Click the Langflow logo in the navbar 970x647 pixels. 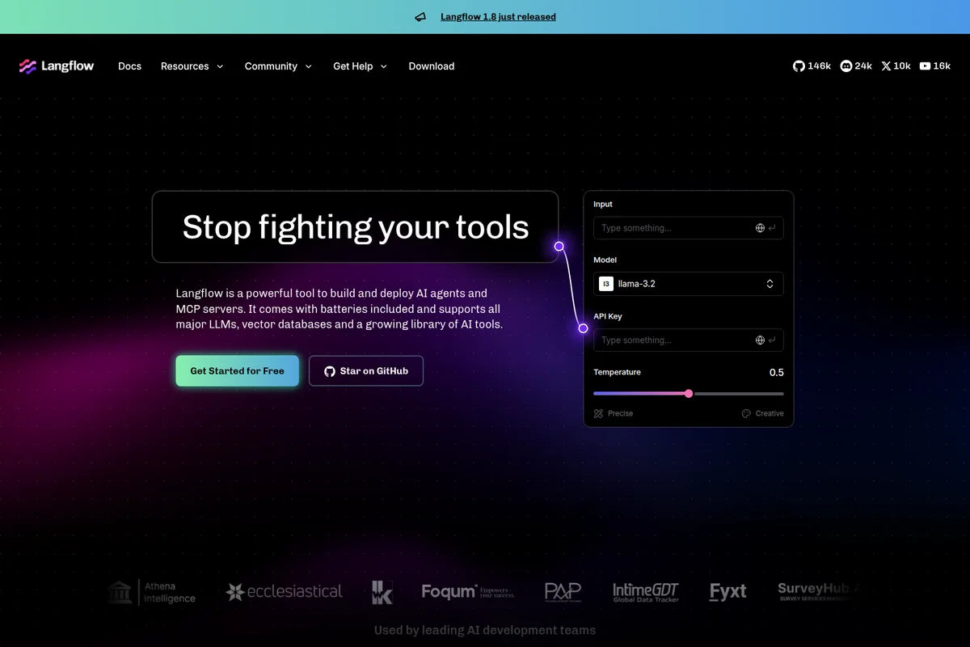(56, 66)
